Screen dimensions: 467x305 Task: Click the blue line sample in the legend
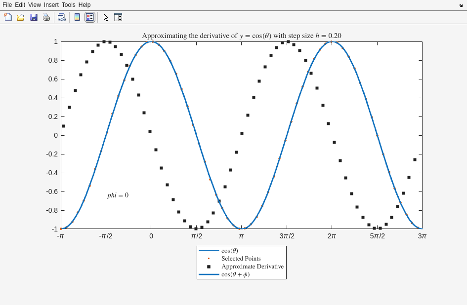[x=209, y=274]
